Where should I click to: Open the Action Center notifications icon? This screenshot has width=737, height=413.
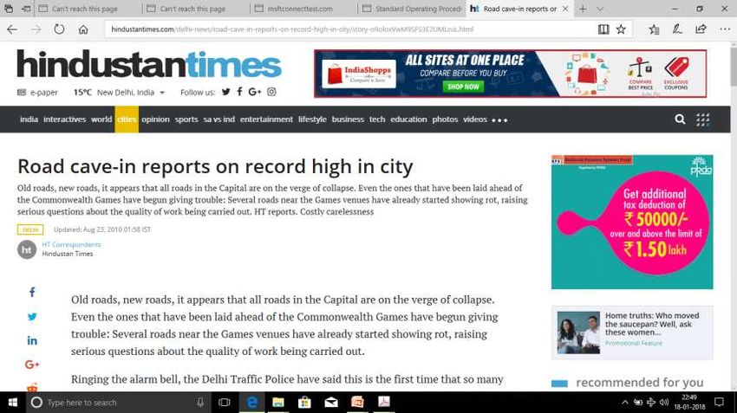click(x=719, y=403)
